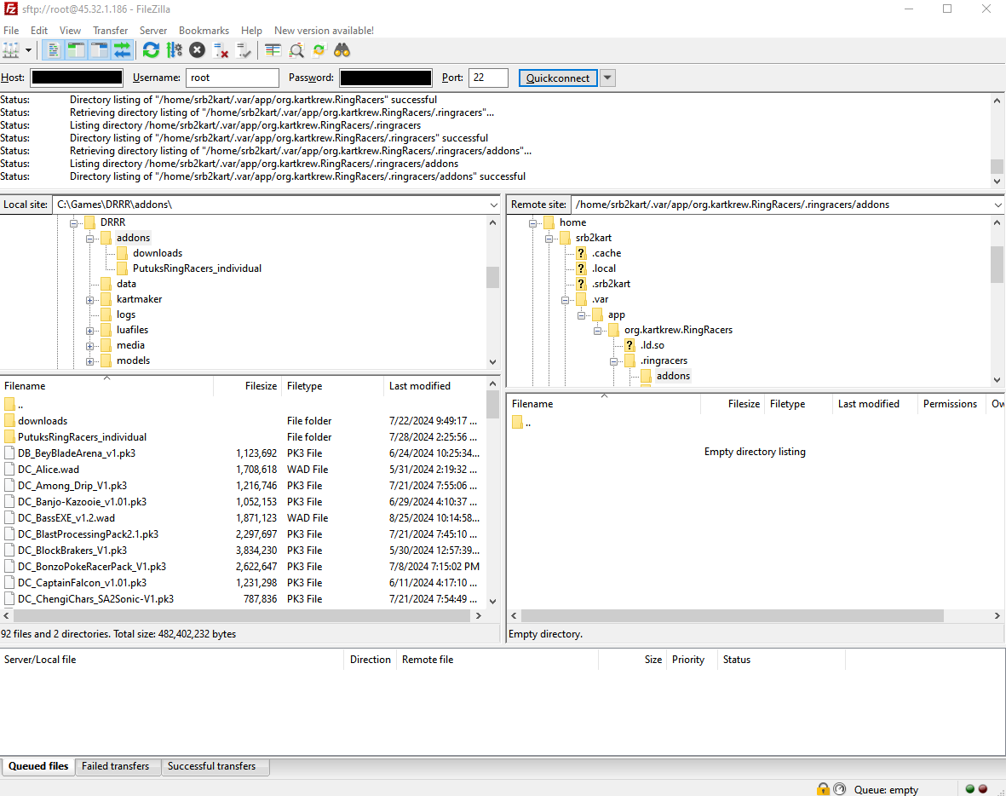Viewport: 1006px width, 796px height.
Task: Open the Local site path dropdown
Action: click(493, 205)
